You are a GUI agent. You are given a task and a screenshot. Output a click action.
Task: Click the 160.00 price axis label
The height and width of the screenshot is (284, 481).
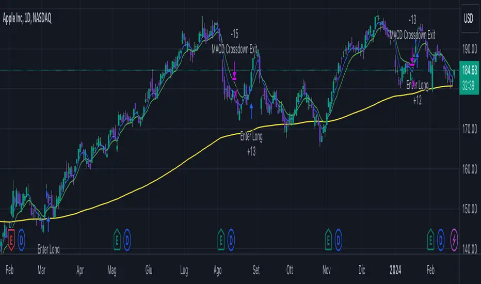point(470,169)
